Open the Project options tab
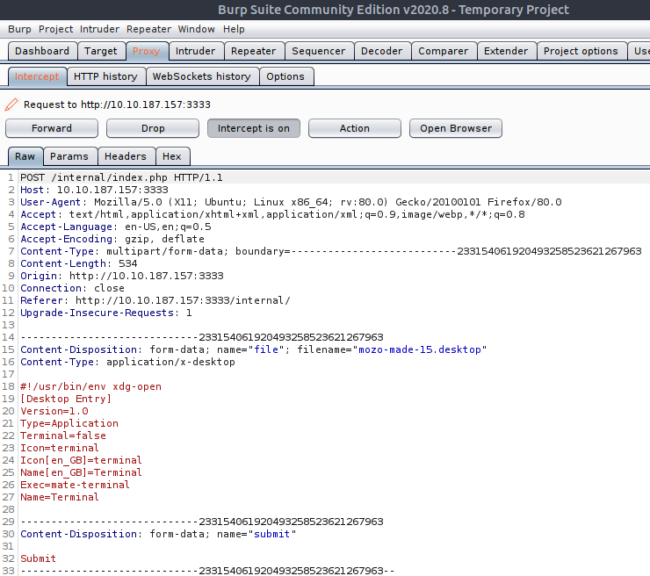 pyautogui.click(x=581, y=51)
